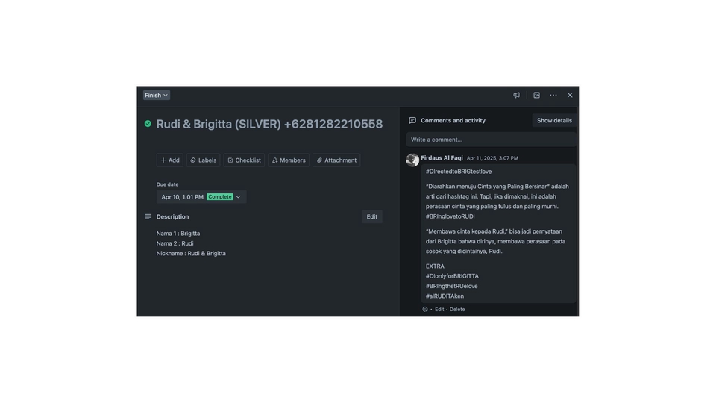The height and width of the screenshot is (403, 716).
Task: Click the megaphone watch icon
Action: tap(516, 96)
